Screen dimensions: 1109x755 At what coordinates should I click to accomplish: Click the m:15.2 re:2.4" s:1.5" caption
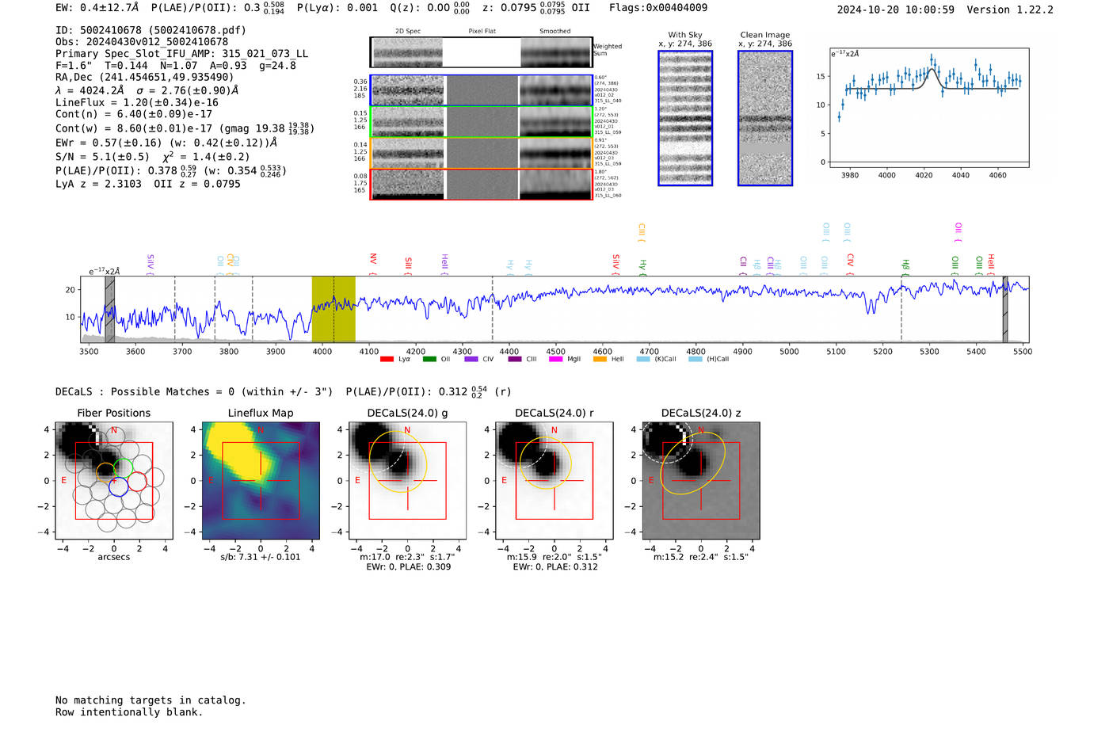[701, 557]
